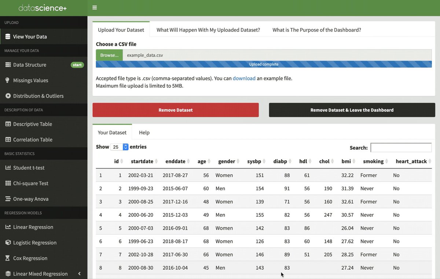Screen dimensions: 440x279
Task: Click the example_data.csv file name field
Action: click(277, 55)
